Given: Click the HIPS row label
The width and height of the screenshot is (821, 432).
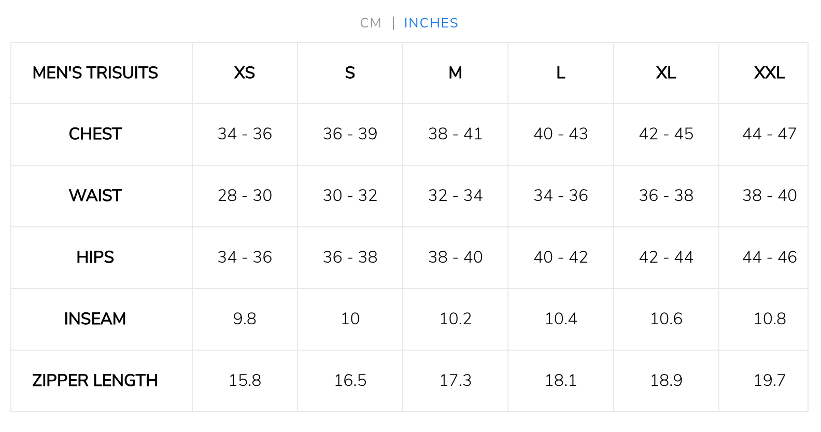Looking at the screenshot, I should [x=95, y=257].
